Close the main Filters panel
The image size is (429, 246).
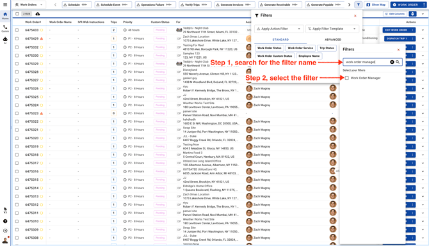[x=355, y=16]
